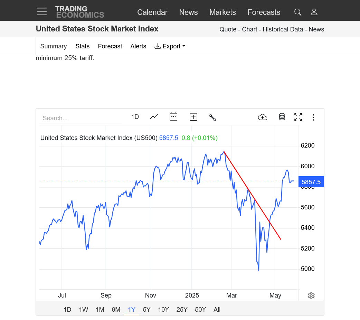Click the search magnifier icon
The height and width of the screenshot is (320, 360).
(297, 12)
